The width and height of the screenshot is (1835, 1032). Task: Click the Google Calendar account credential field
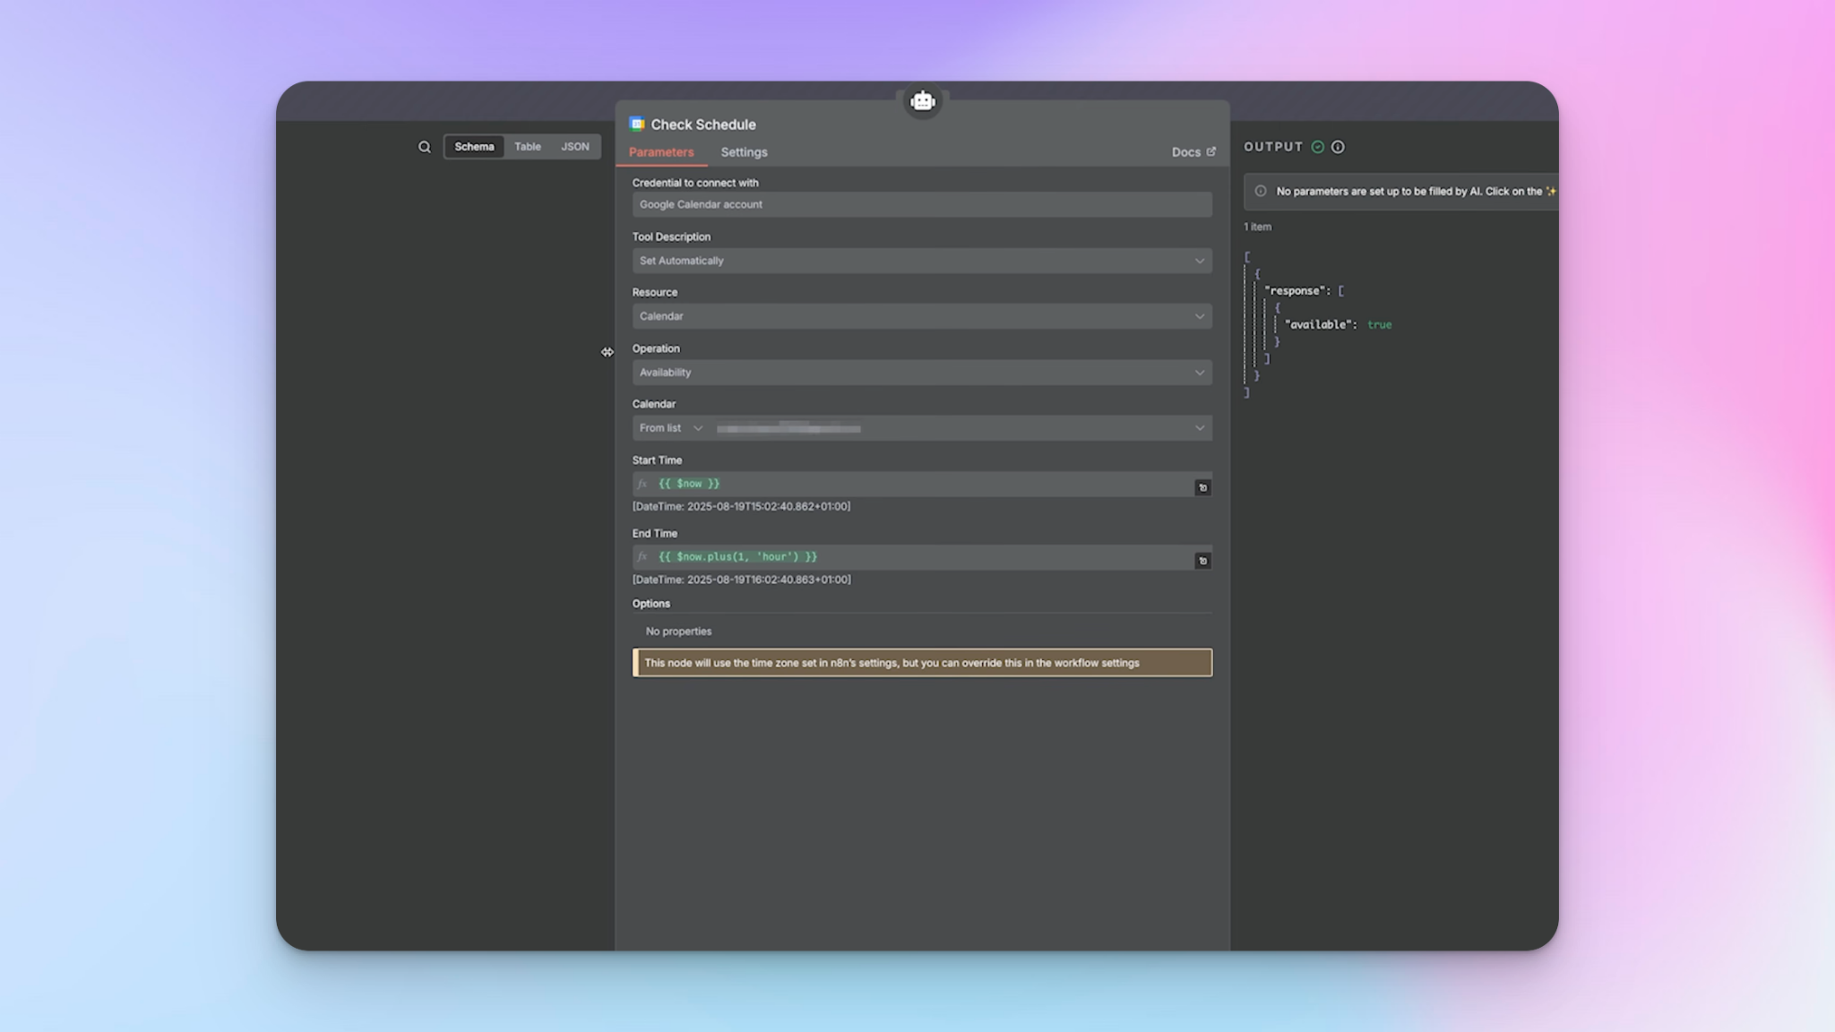coord(921,204)
